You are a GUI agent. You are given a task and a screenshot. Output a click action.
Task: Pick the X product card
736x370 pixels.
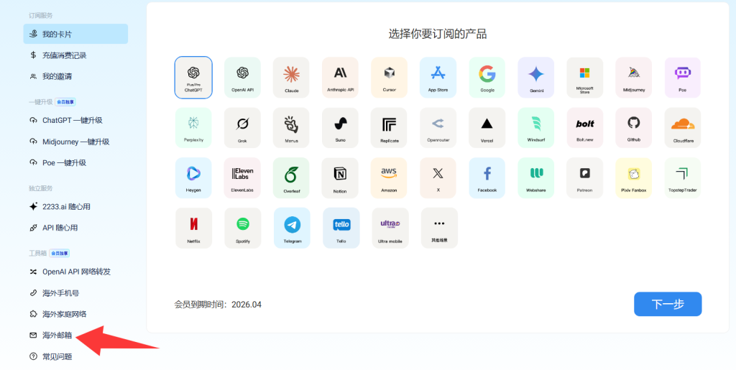point(438,177)
